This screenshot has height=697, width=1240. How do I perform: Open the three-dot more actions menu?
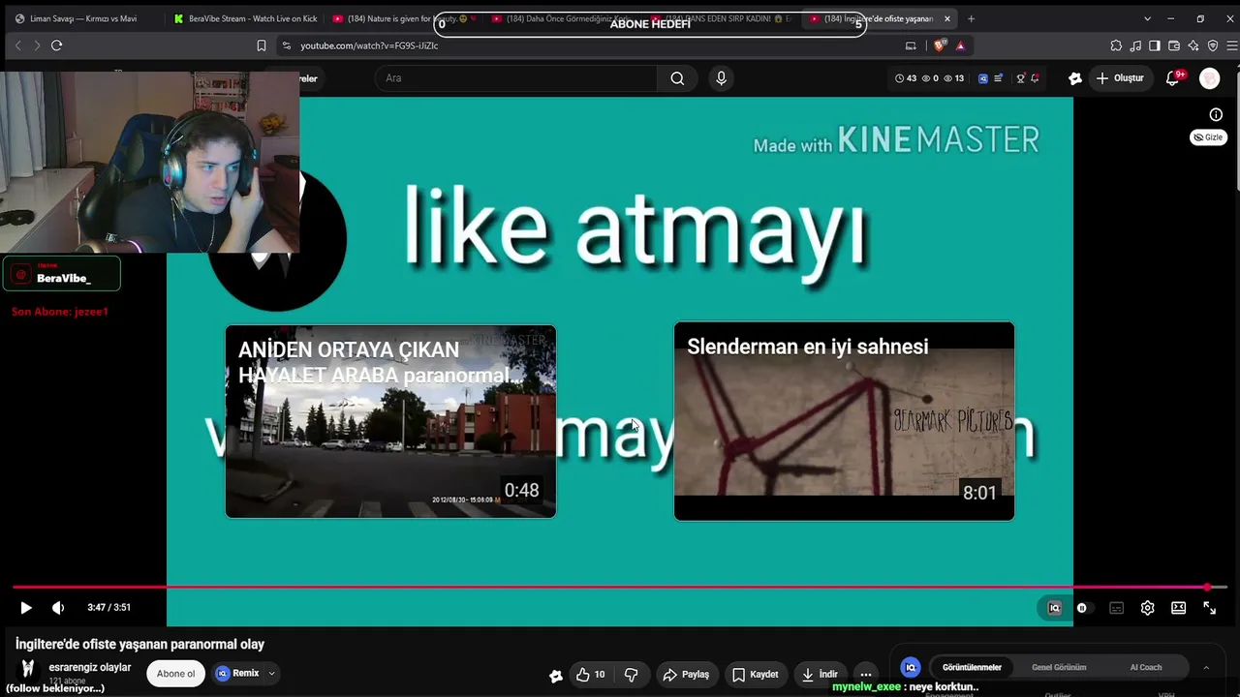[x=866, y=675]
